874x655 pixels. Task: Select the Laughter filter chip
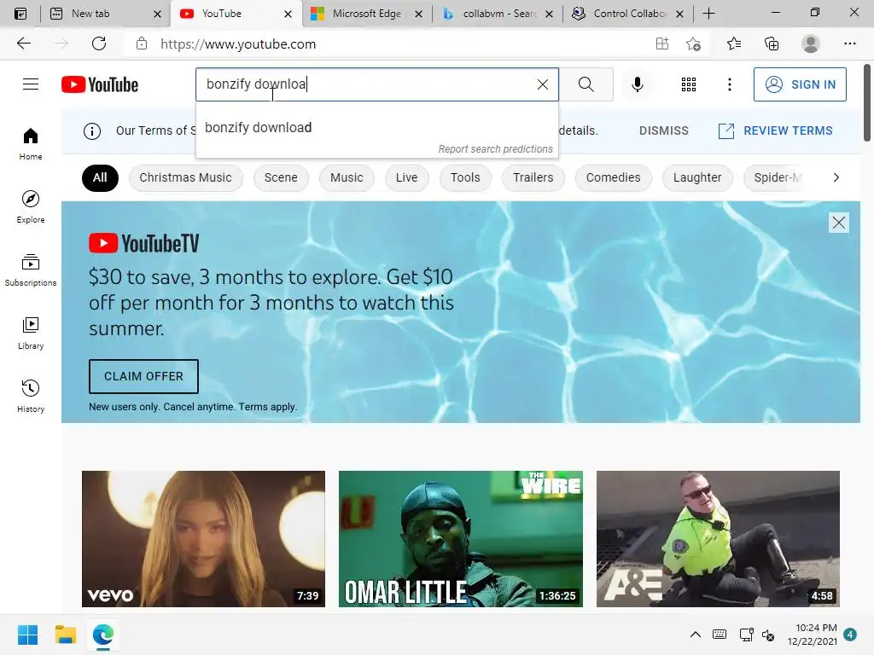tap(696, 177)
